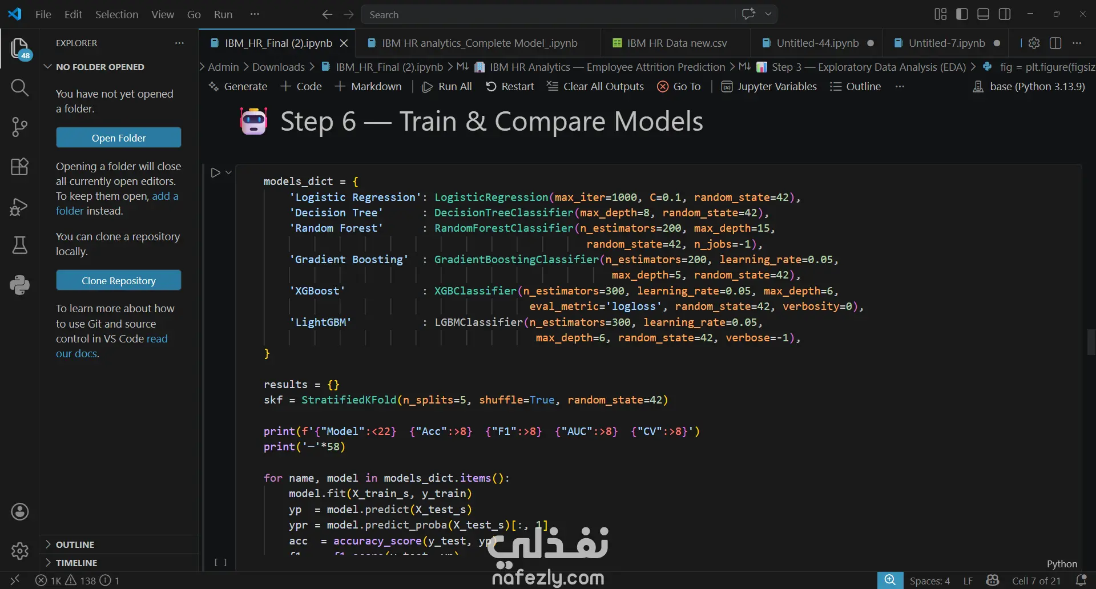Open the View menu
The width and height of the screenshot is (1096, 589).
pos(163,14)
